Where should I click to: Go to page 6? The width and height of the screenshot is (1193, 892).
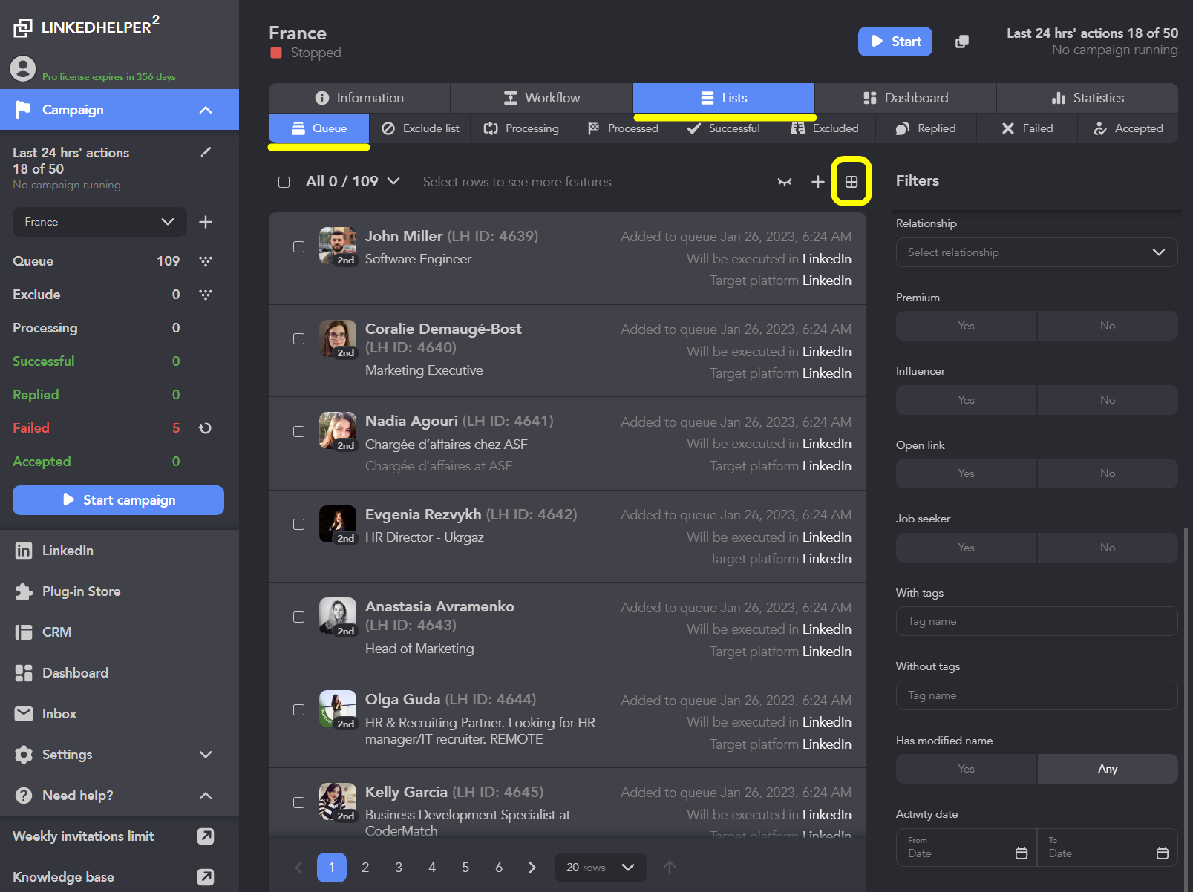pos(499,868)
